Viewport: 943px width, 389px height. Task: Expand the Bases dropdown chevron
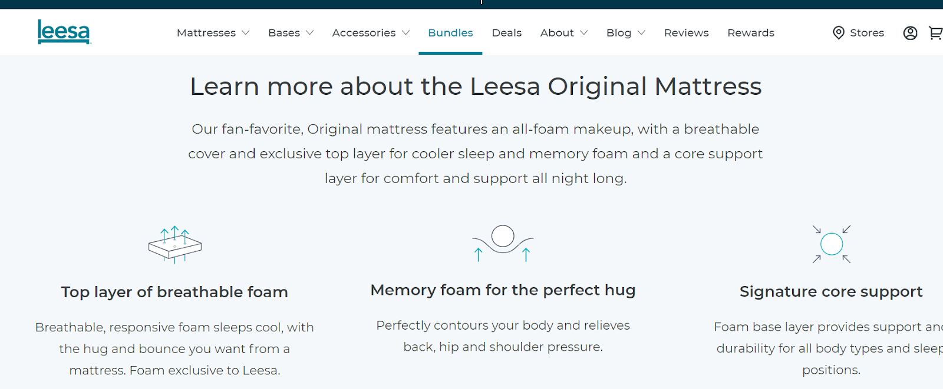tap(309, 33)
